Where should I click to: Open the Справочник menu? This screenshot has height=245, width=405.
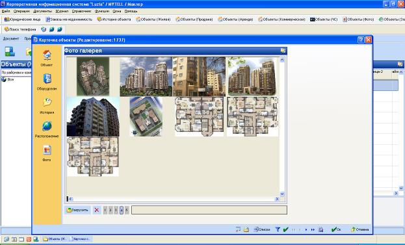81,11
